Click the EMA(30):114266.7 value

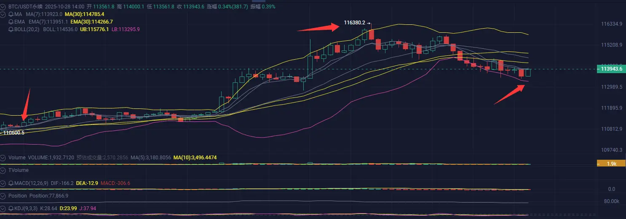point(91,22)
